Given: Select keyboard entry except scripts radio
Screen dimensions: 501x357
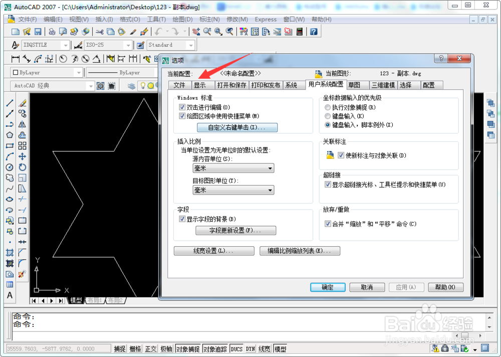Looking at the screenshot, I should click(x=328, y=125).
